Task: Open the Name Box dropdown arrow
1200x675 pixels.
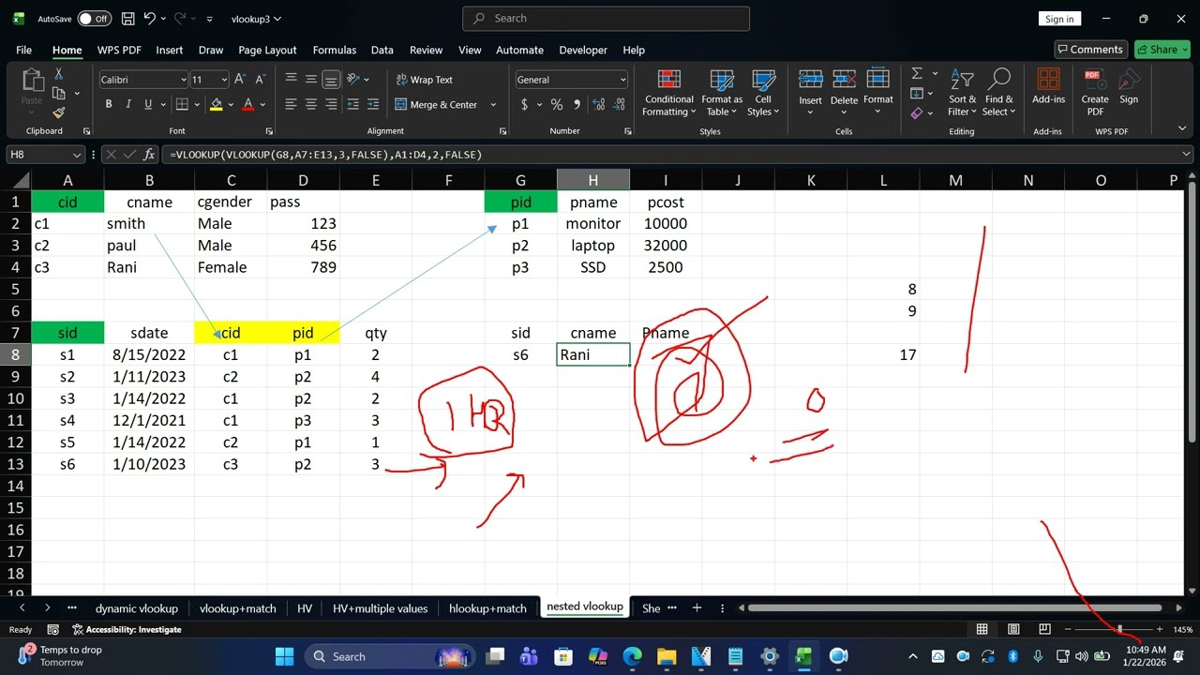Action: (77, 155)
